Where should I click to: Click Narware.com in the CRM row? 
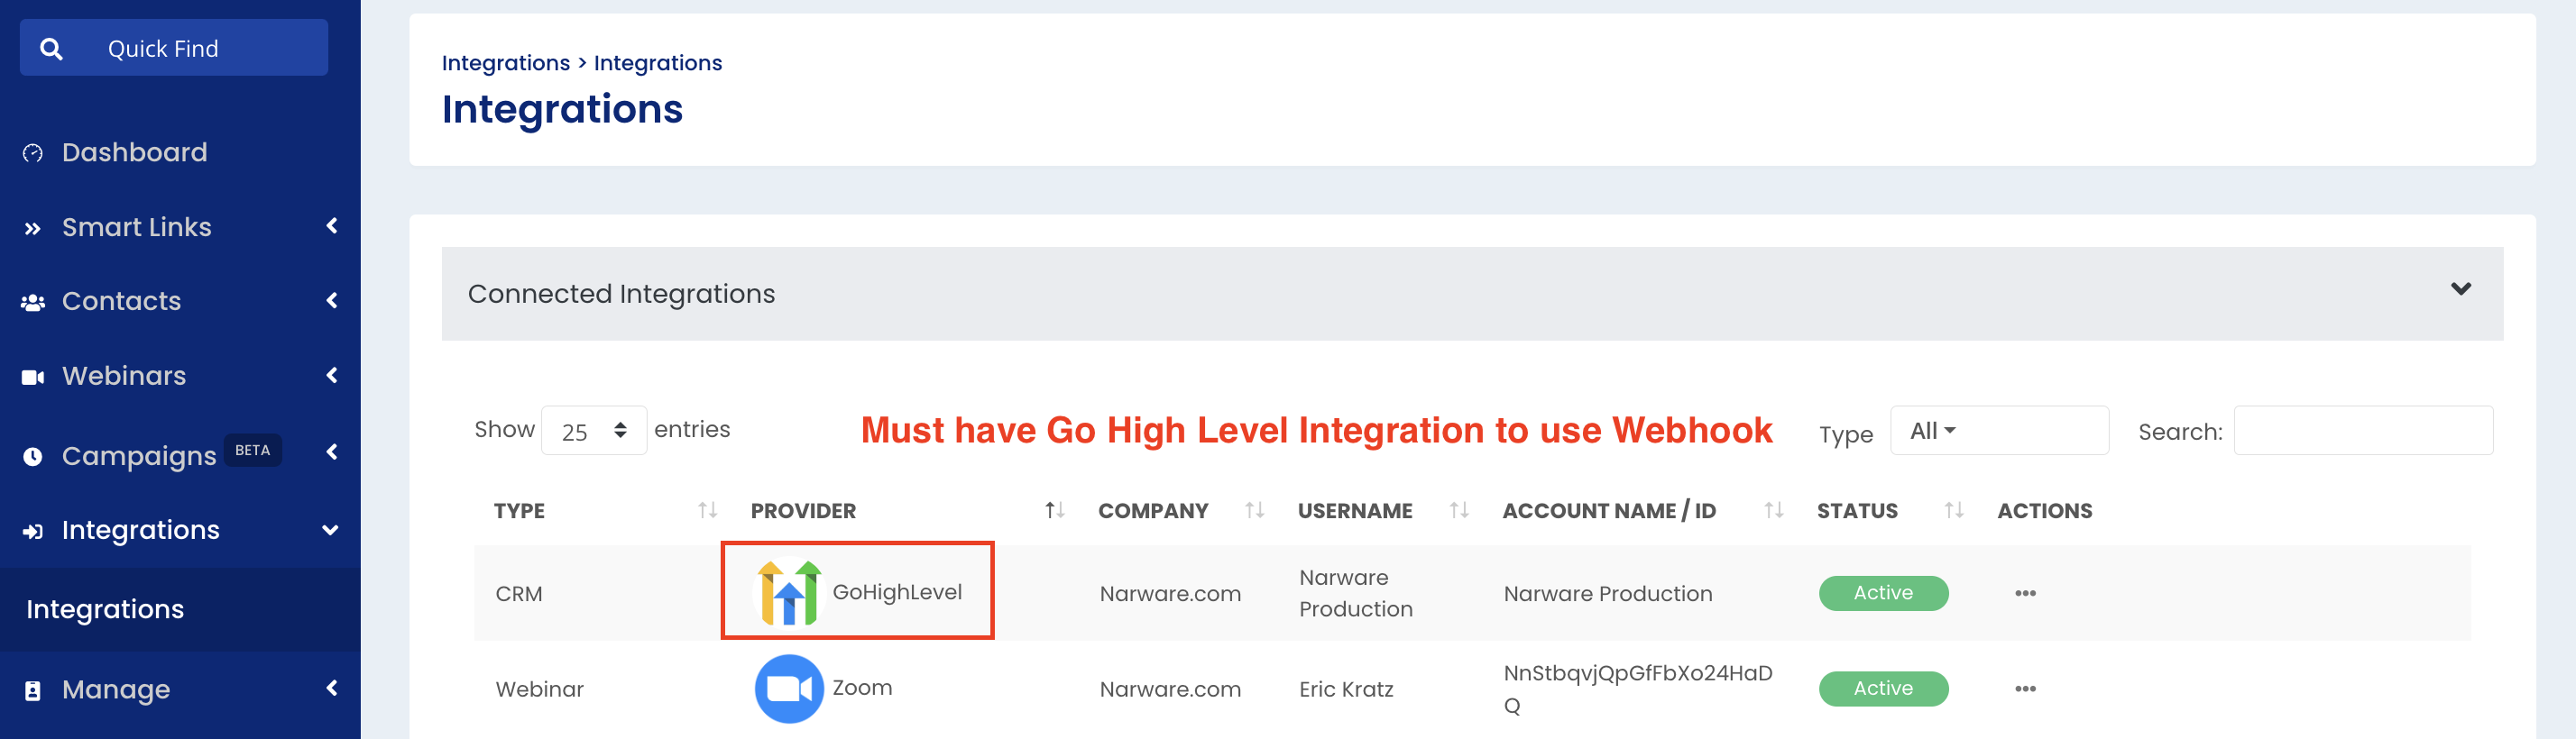(1170, 594)
